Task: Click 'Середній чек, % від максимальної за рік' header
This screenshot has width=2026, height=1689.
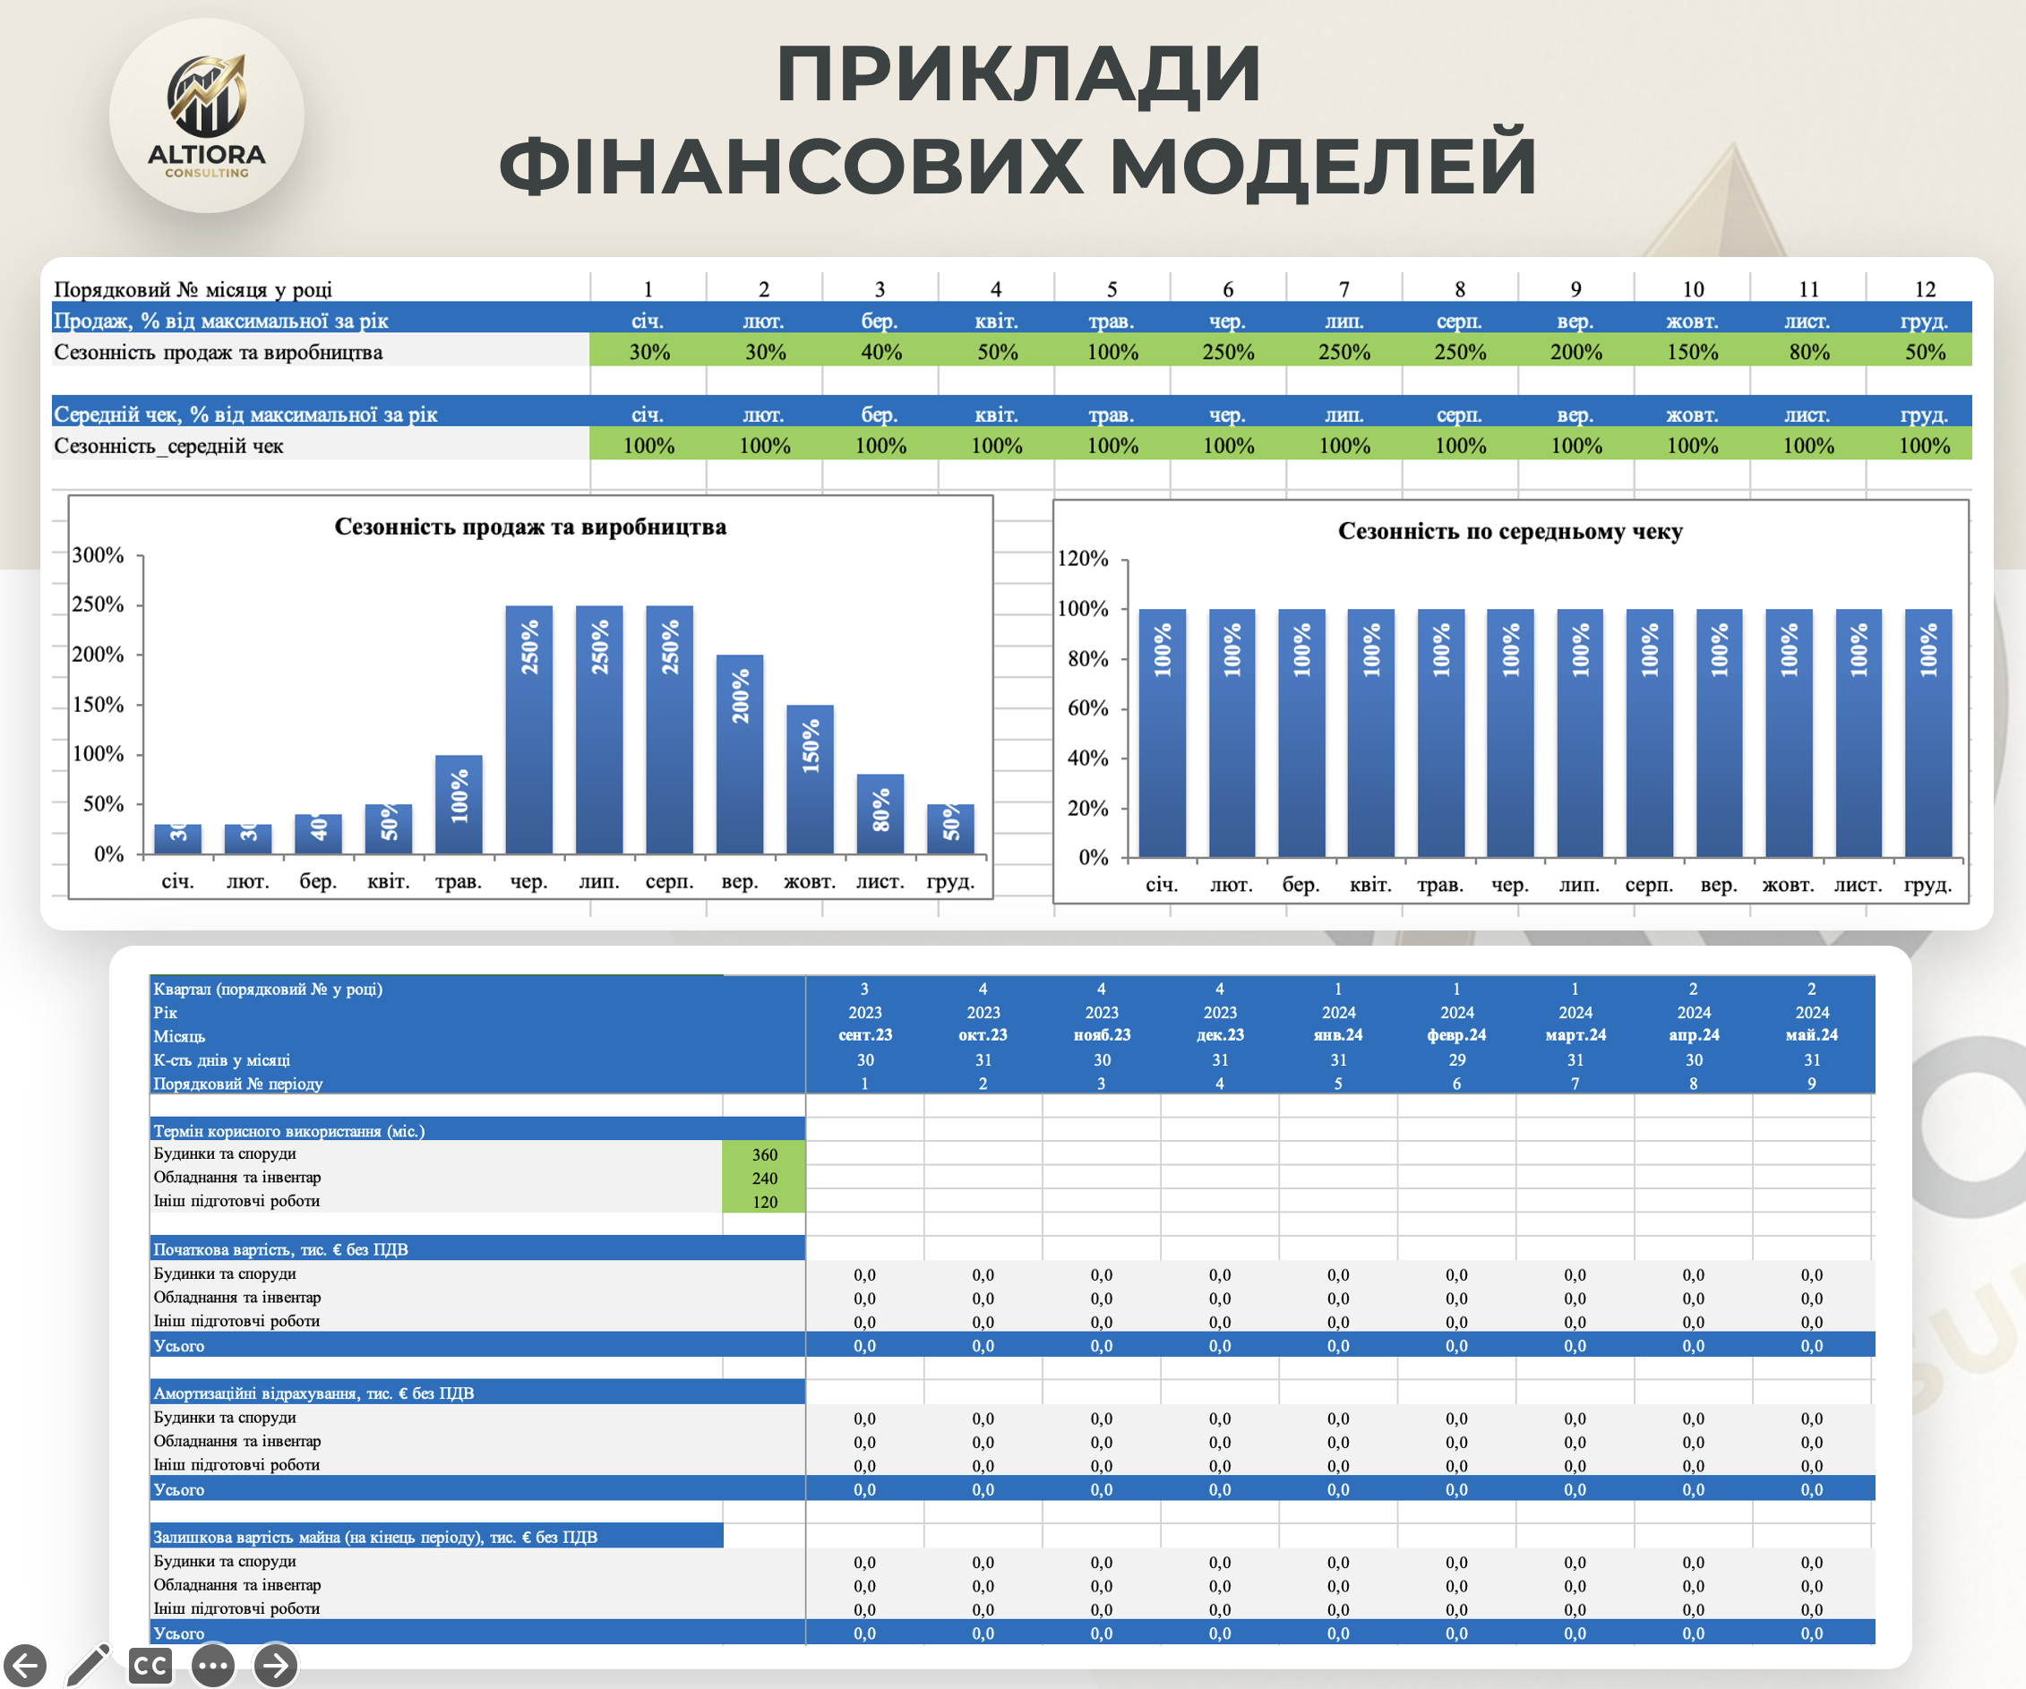Action: (245, 414)
